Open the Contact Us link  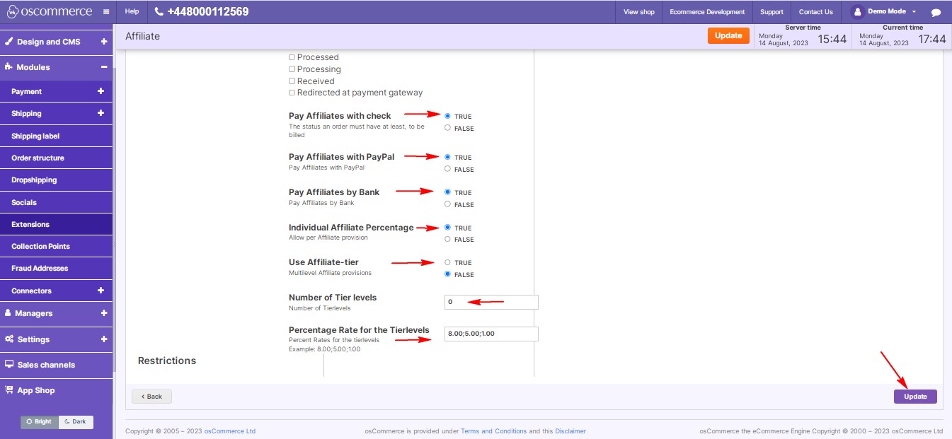815,12
